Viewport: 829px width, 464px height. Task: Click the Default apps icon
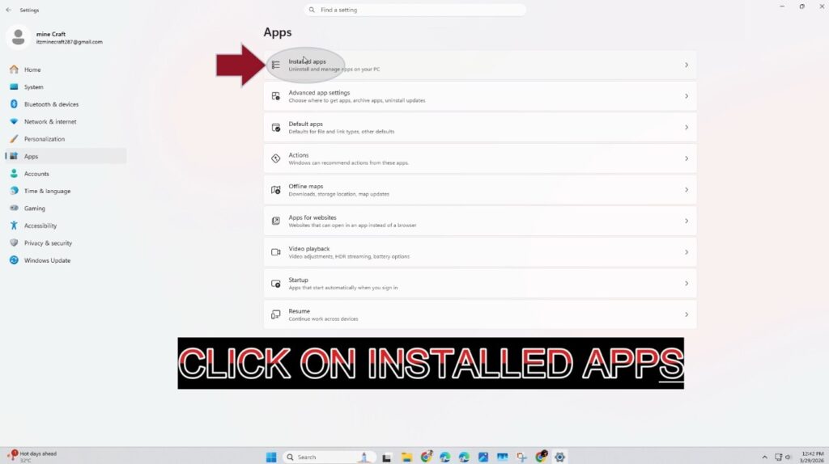[276, 128]
